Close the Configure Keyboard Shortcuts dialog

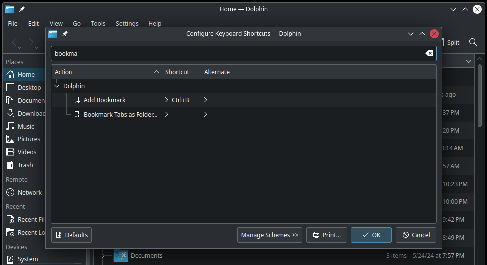[434, 34]
